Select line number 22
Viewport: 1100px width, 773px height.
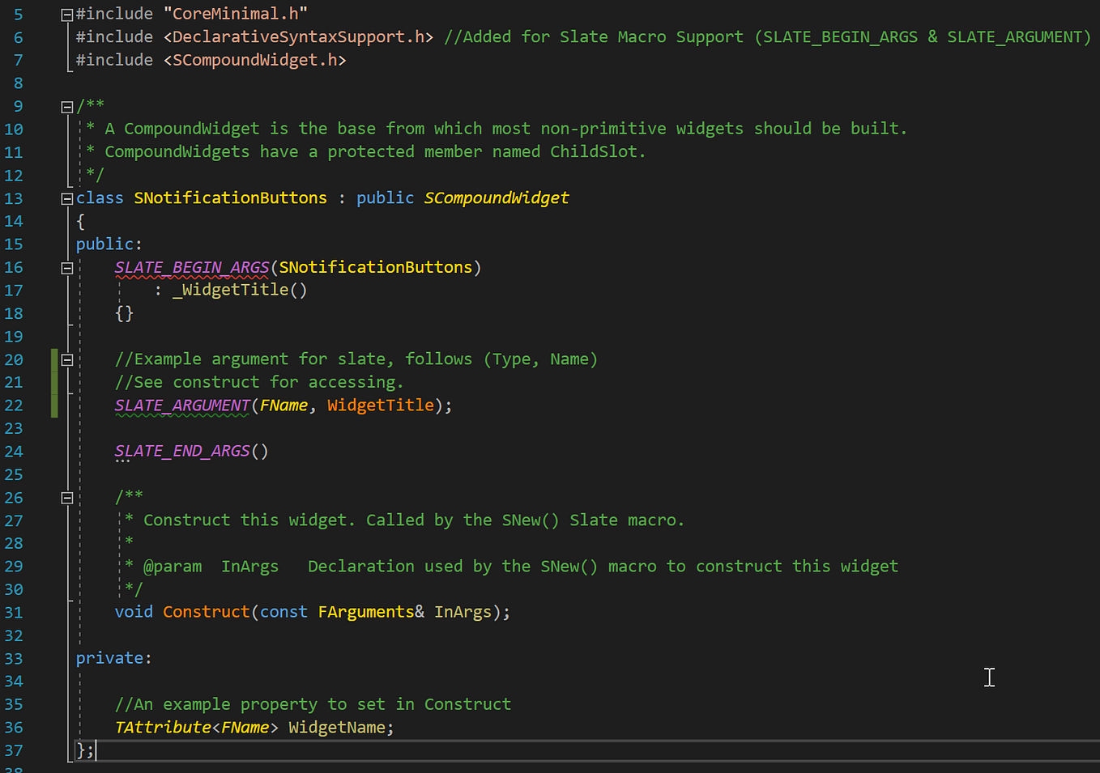point(13,405)
